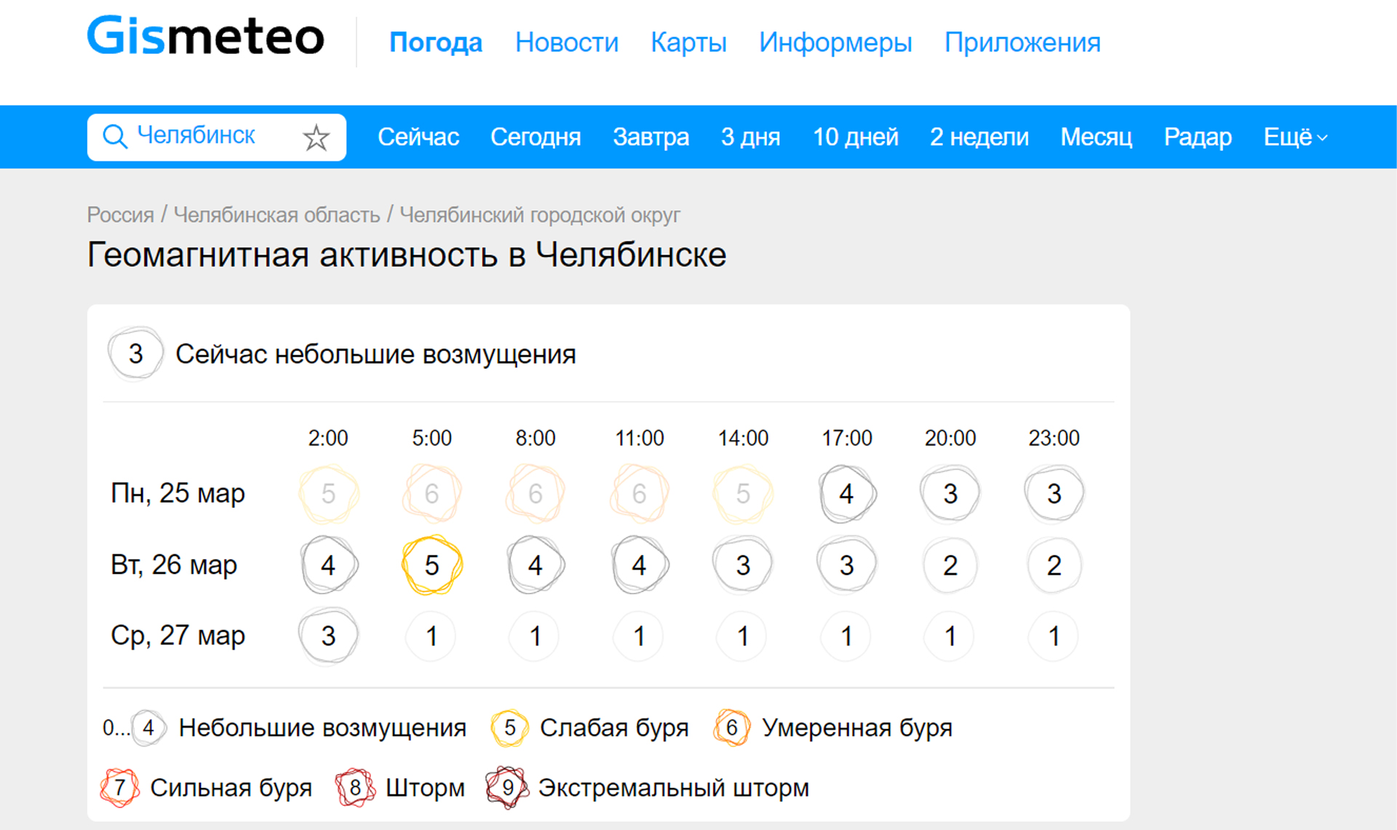This screenshot has width=1397, height=830.
Task: Select Wednesday 27 Mar 23:00 index circle
Action: [x=1054, y=637]
